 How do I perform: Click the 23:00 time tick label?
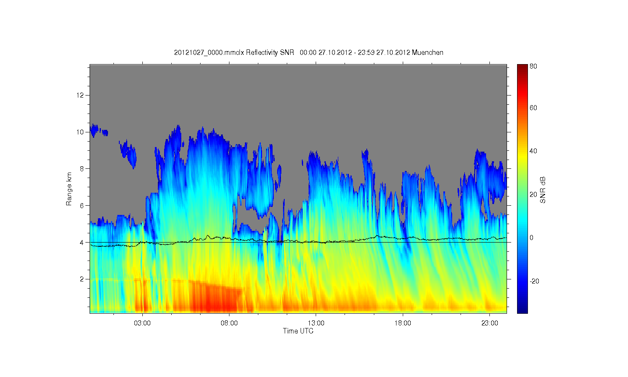(x=490, y=323)
